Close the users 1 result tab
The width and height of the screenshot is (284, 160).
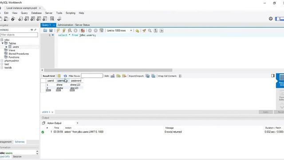pos(52,112)
